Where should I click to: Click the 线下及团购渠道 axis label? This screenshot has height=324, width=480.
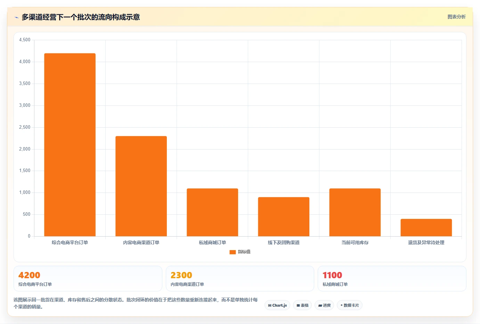point(284,242)
